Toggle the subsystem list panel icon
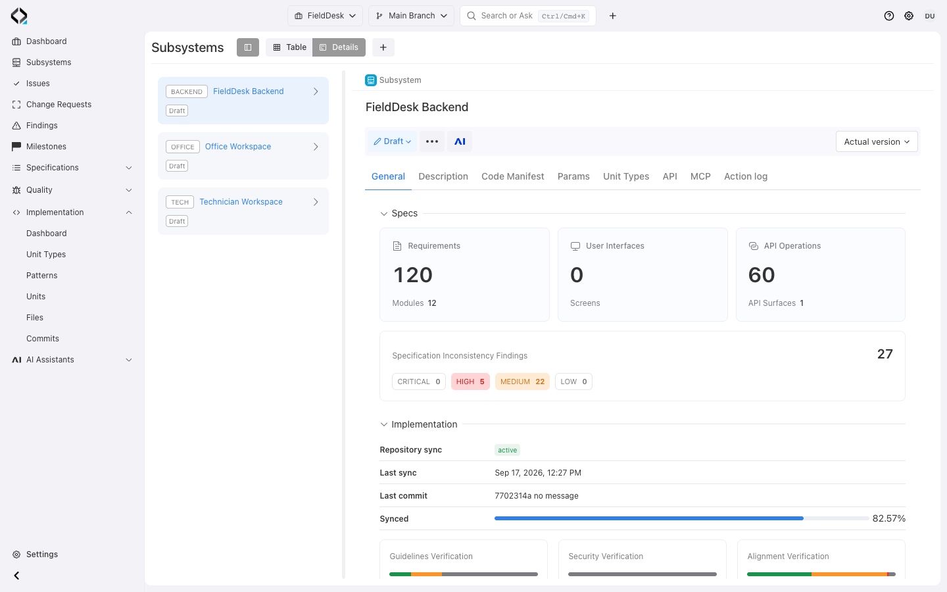This screenshot has height=592, width=947. (x=248, y=47)
